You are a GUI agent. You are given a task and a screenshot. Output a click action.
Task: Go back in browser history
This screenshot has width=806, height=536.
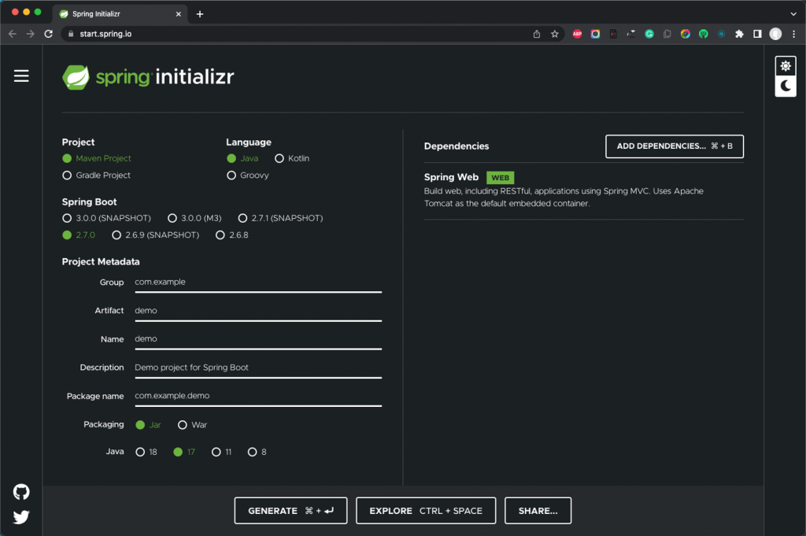click(13, 34)
